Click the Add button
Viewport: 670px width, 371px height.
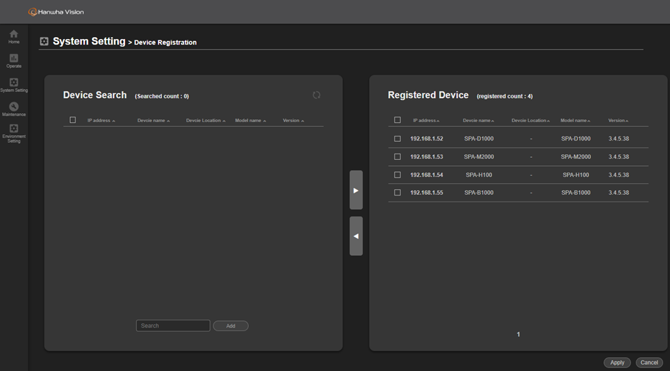click(231, 326)
